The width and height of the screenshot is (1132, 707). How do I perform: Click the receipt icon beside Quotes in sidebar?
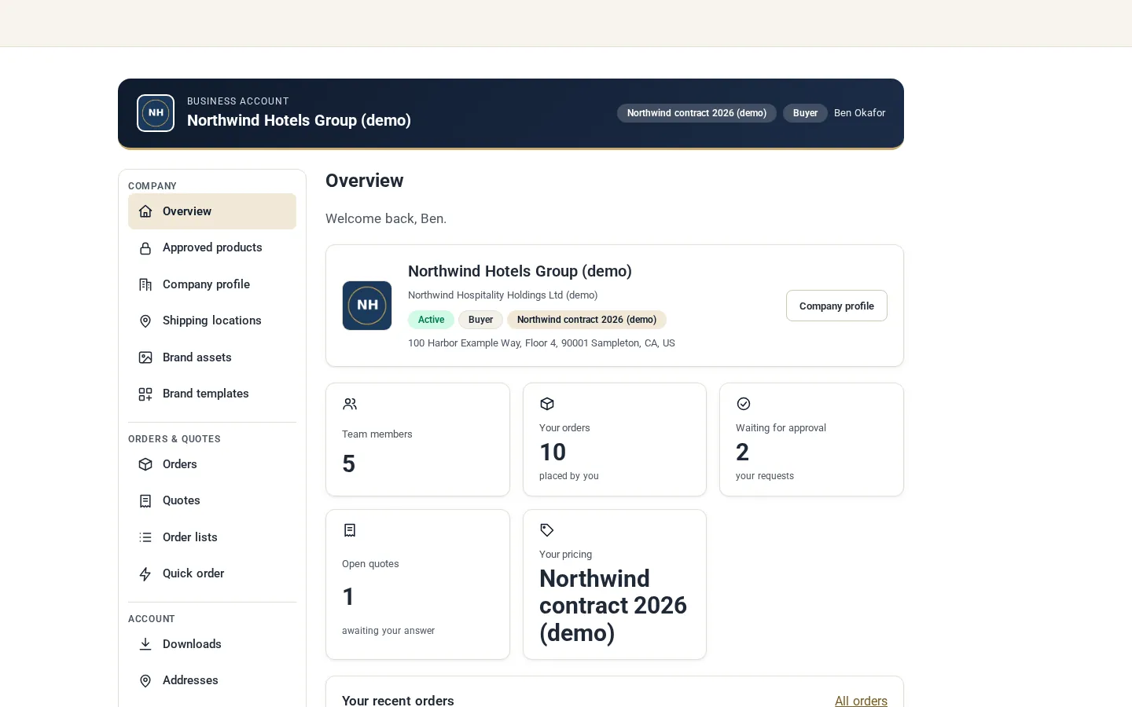click(x=145, y=501)
